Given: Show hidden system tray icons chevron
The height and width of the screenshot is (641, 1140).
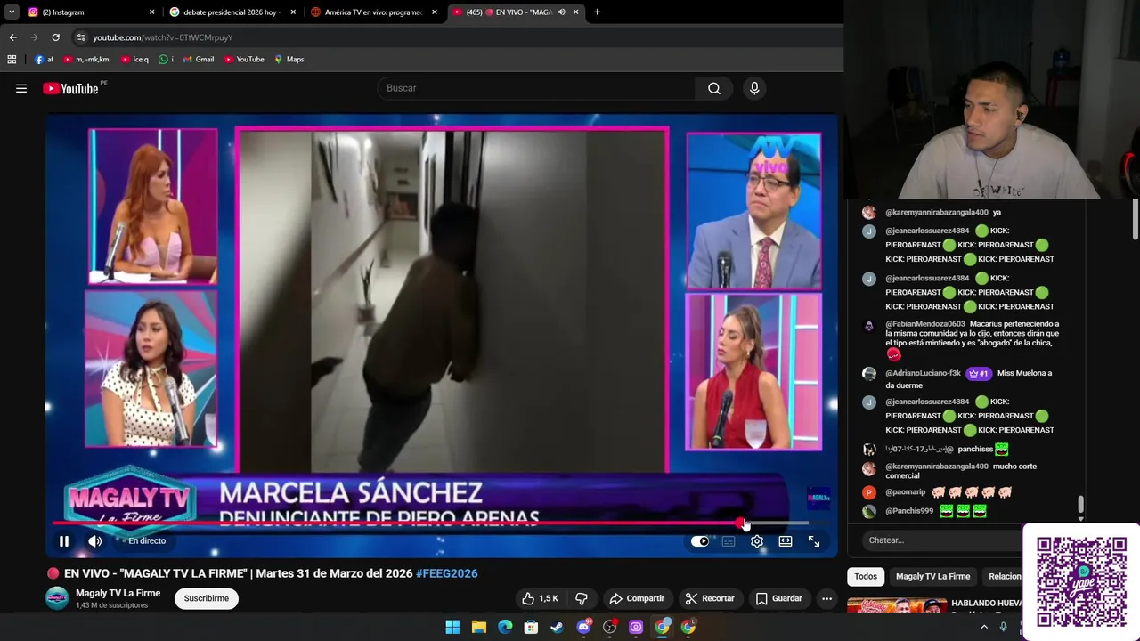Looking at the screenshot, I should (x=984, y=627).
